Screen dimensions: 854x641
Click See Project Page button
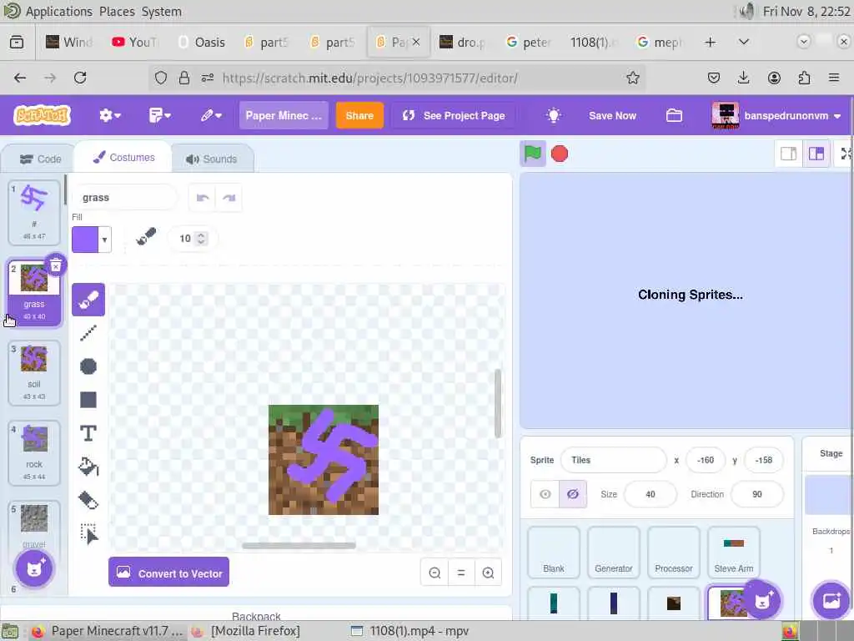(454, 115)
